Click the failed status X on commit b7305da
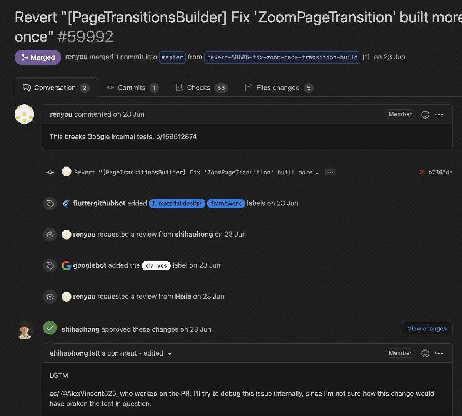 pyautogui.click(x=422, y=172)
